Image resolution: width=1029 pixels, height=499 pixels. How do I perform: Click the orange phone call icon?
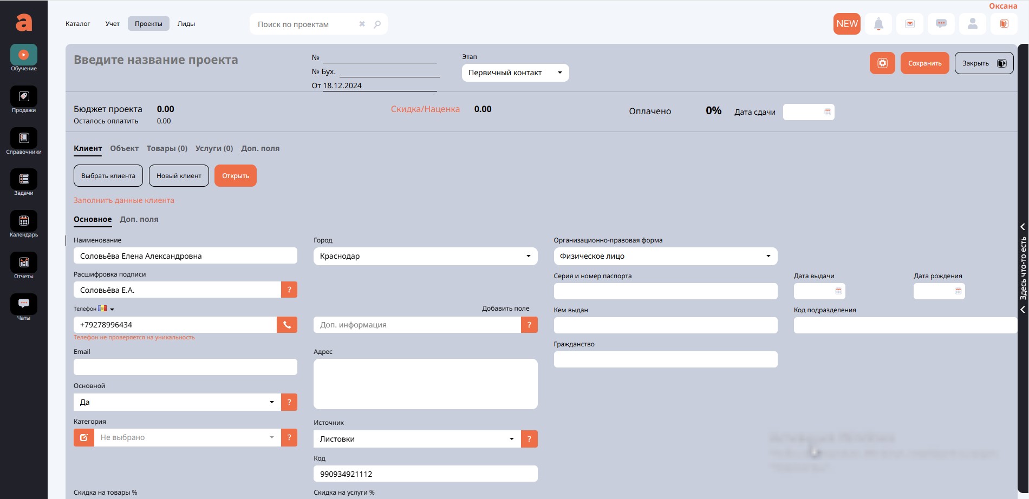(287, 325)
